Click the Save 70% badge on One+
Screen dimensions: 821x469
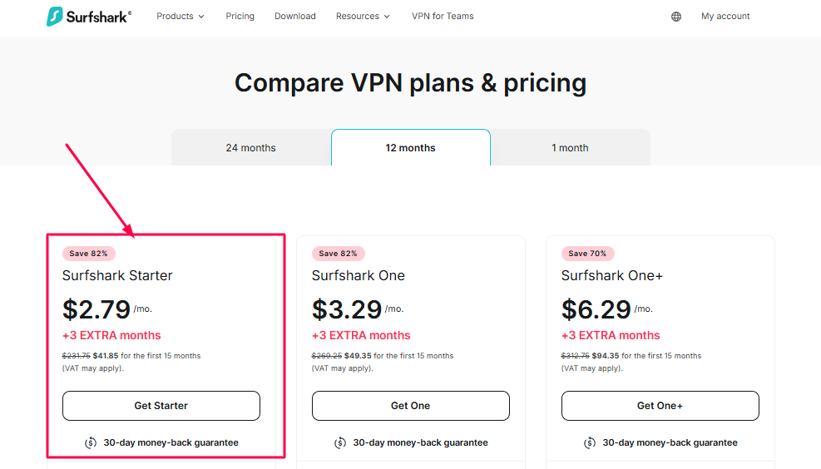tap(588, 254)
